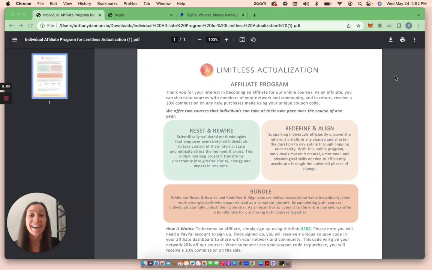Select the Individual Affiliate Program tab
432x270 pixels.
coord(68,15)
